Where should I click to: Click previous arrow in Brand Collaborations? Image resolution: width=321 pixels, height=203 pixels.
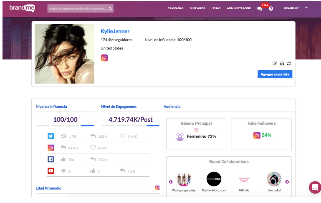click(x=171, y=182)
